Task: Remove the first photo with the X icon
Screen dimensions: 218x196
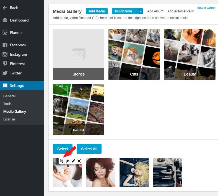Action: [x=79, y=161]
